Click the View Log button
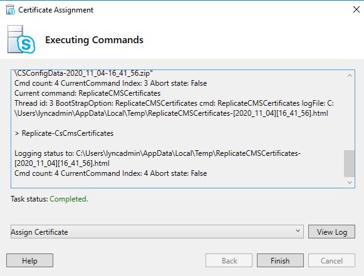Viewport: 364px width, 276px height. [331, 232]
